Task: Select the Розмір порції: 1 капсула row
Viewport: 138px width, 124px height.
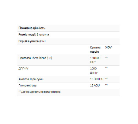Action: (x=68, y=35)
